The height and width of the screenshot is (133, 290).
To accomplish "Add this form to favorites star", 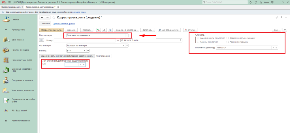I will click(x=54, y=18).
